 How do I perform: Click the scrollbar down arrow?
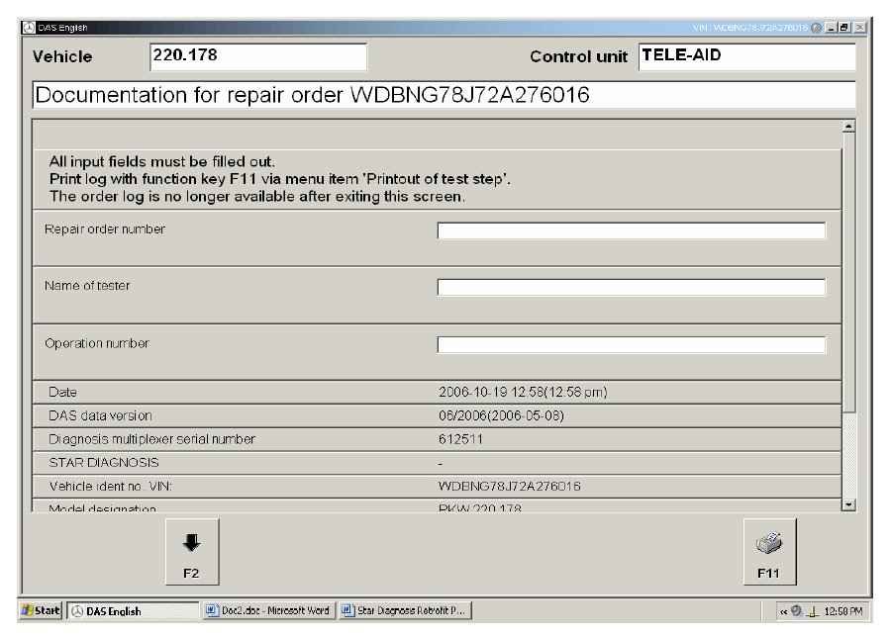coord(847,504)
